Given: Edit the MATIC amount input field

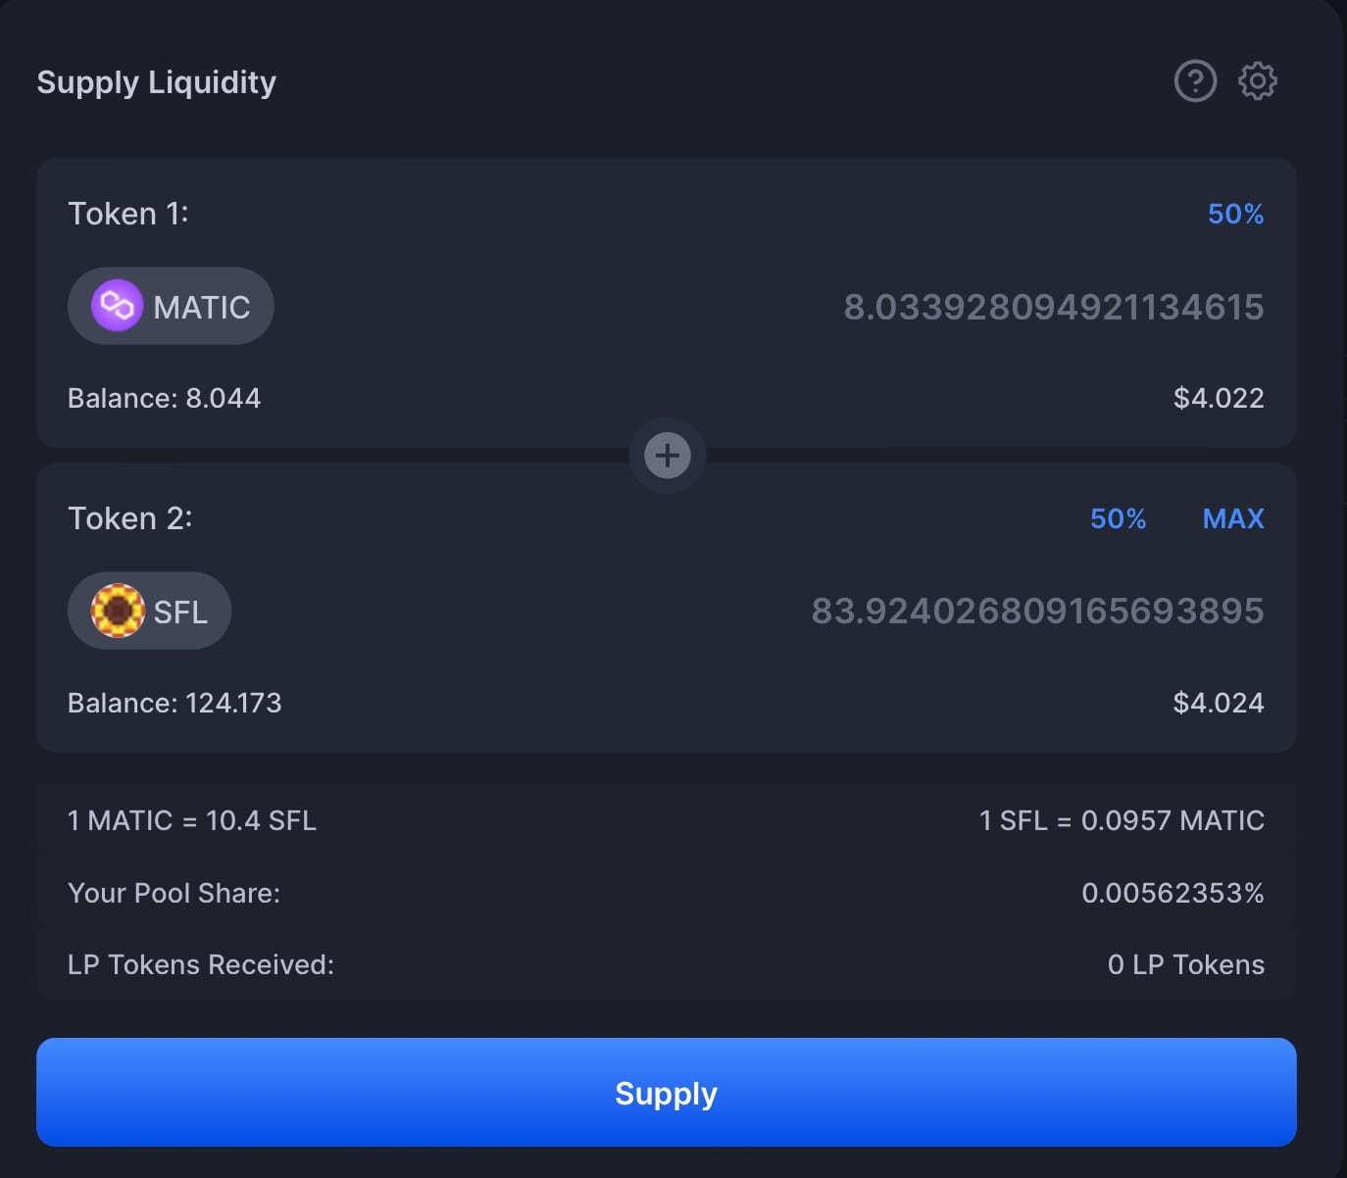Looking at the screenshot, I should point(1053,307).
